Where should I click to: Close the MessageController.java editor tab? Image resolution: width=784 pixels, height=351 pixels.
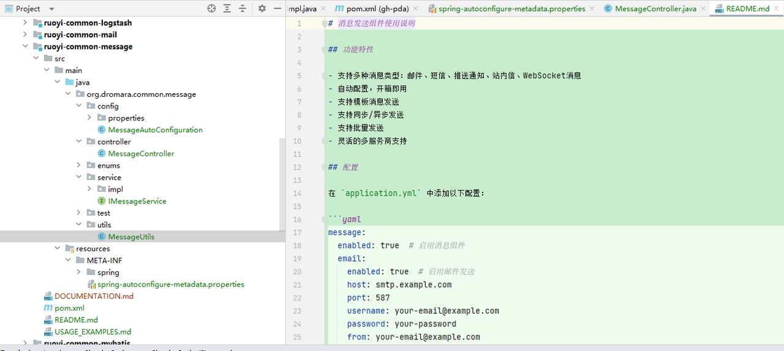[x=704, y=9]
